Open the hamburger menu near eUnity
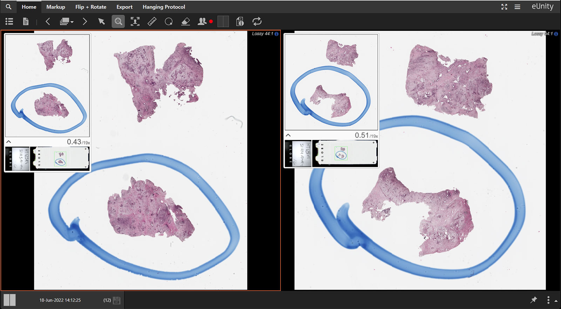 pyautogui.click(x=517, y=7)
